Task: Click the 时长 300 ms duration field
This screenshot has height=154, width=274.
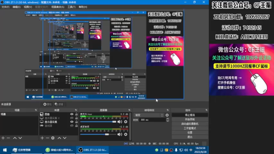Action: click(152, 120)
